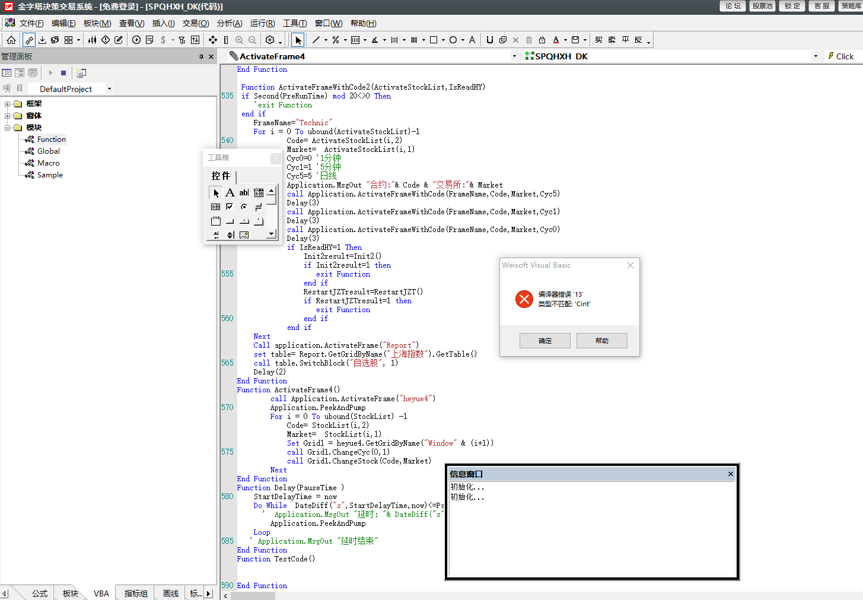Click 帮助 in the error dialog
863x600 pixels.
point(602,341)
